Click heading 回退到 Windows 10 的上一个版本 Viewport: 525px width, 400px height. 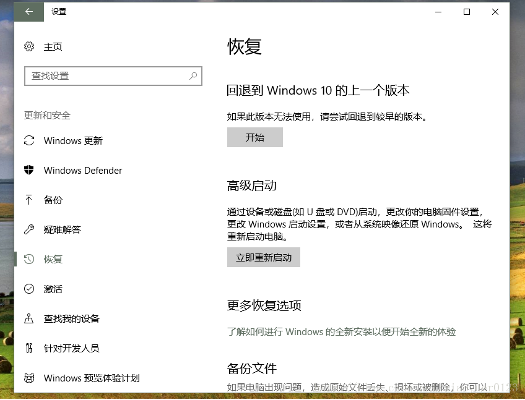coord(318,90)
